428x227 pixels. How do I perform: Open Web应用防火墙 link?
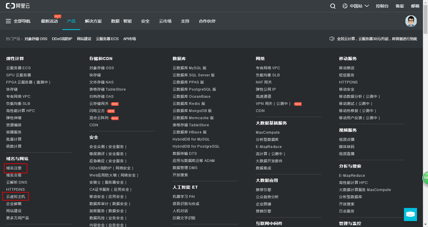click(x=114, y=175)
